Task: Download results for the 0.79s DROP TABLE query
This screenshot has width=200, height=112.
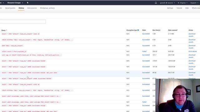Action: pos(192,47)
